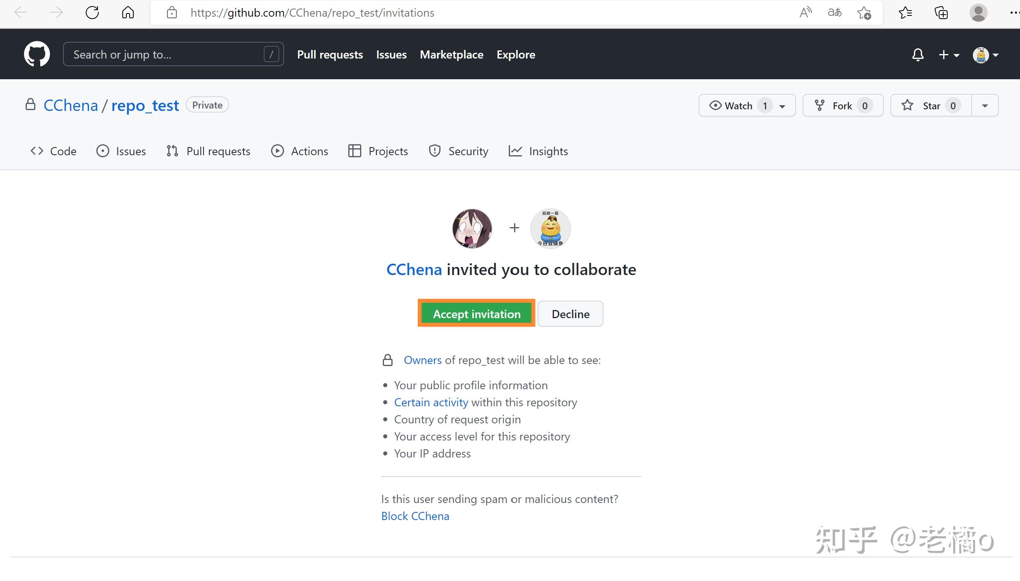Open the translate page icon
This screenshot has height=581, width=1020.
pos(834,13)
